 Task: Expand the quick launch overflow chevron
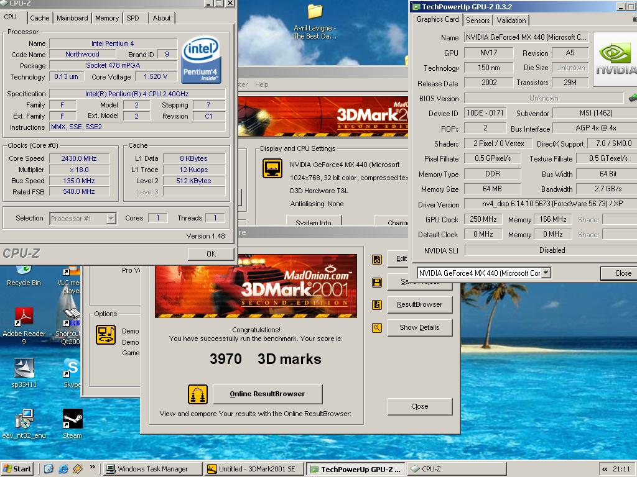click(92, 467)
